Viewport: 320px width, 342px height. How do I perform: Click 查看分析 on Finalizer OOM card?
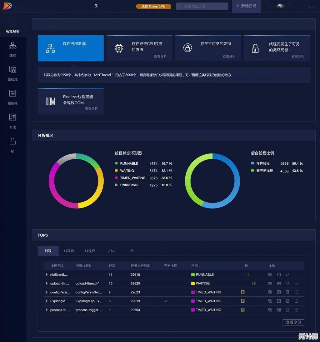(x=91, y=108)
